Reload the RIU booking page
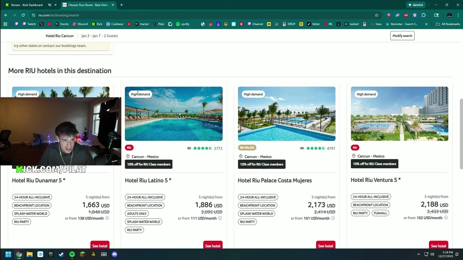 (23, 15)
